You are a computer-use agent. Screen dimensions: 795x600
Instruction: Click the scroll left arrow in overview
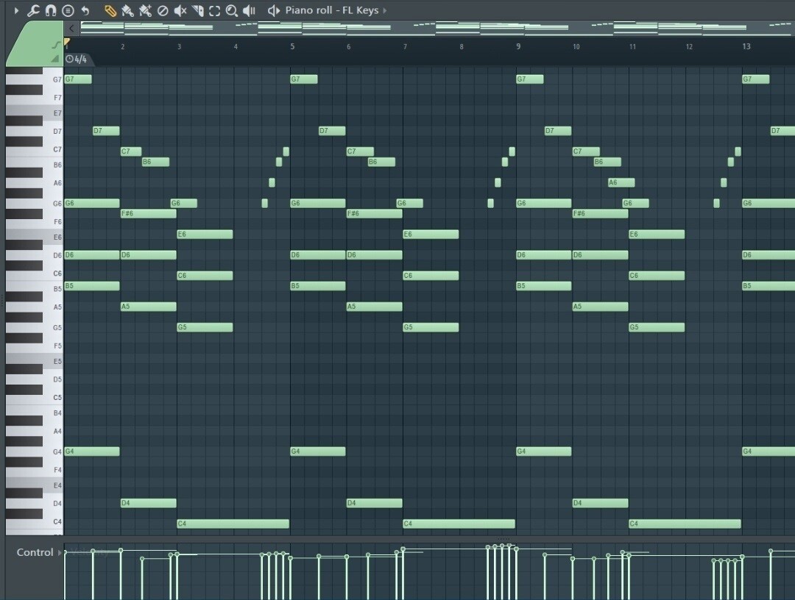(x=71, y=29)
